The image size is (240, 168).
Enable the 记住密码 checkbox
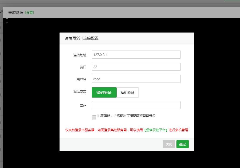94,117
